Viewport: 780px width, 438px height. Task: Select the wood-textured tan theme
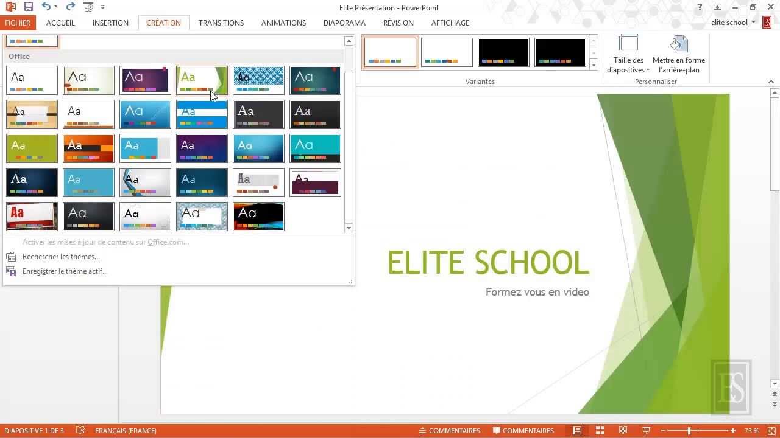(32, 114)
